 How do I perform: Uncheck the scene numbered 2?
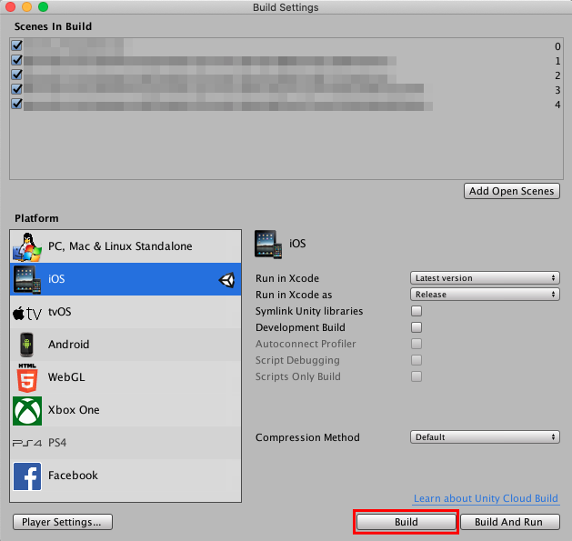coord(16,75)
